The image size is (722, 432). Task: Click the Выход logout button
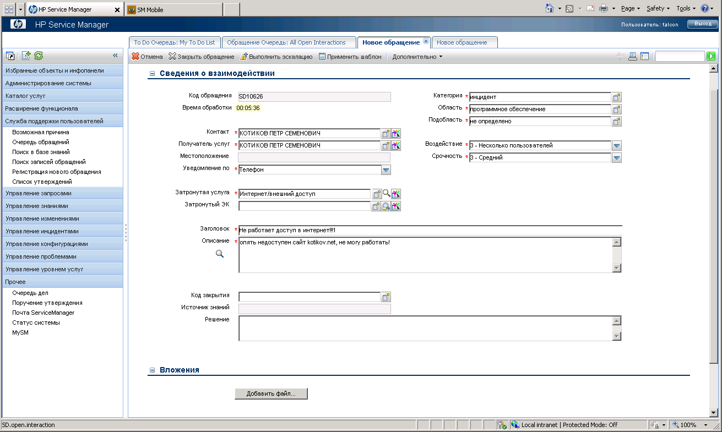(702, 24)
